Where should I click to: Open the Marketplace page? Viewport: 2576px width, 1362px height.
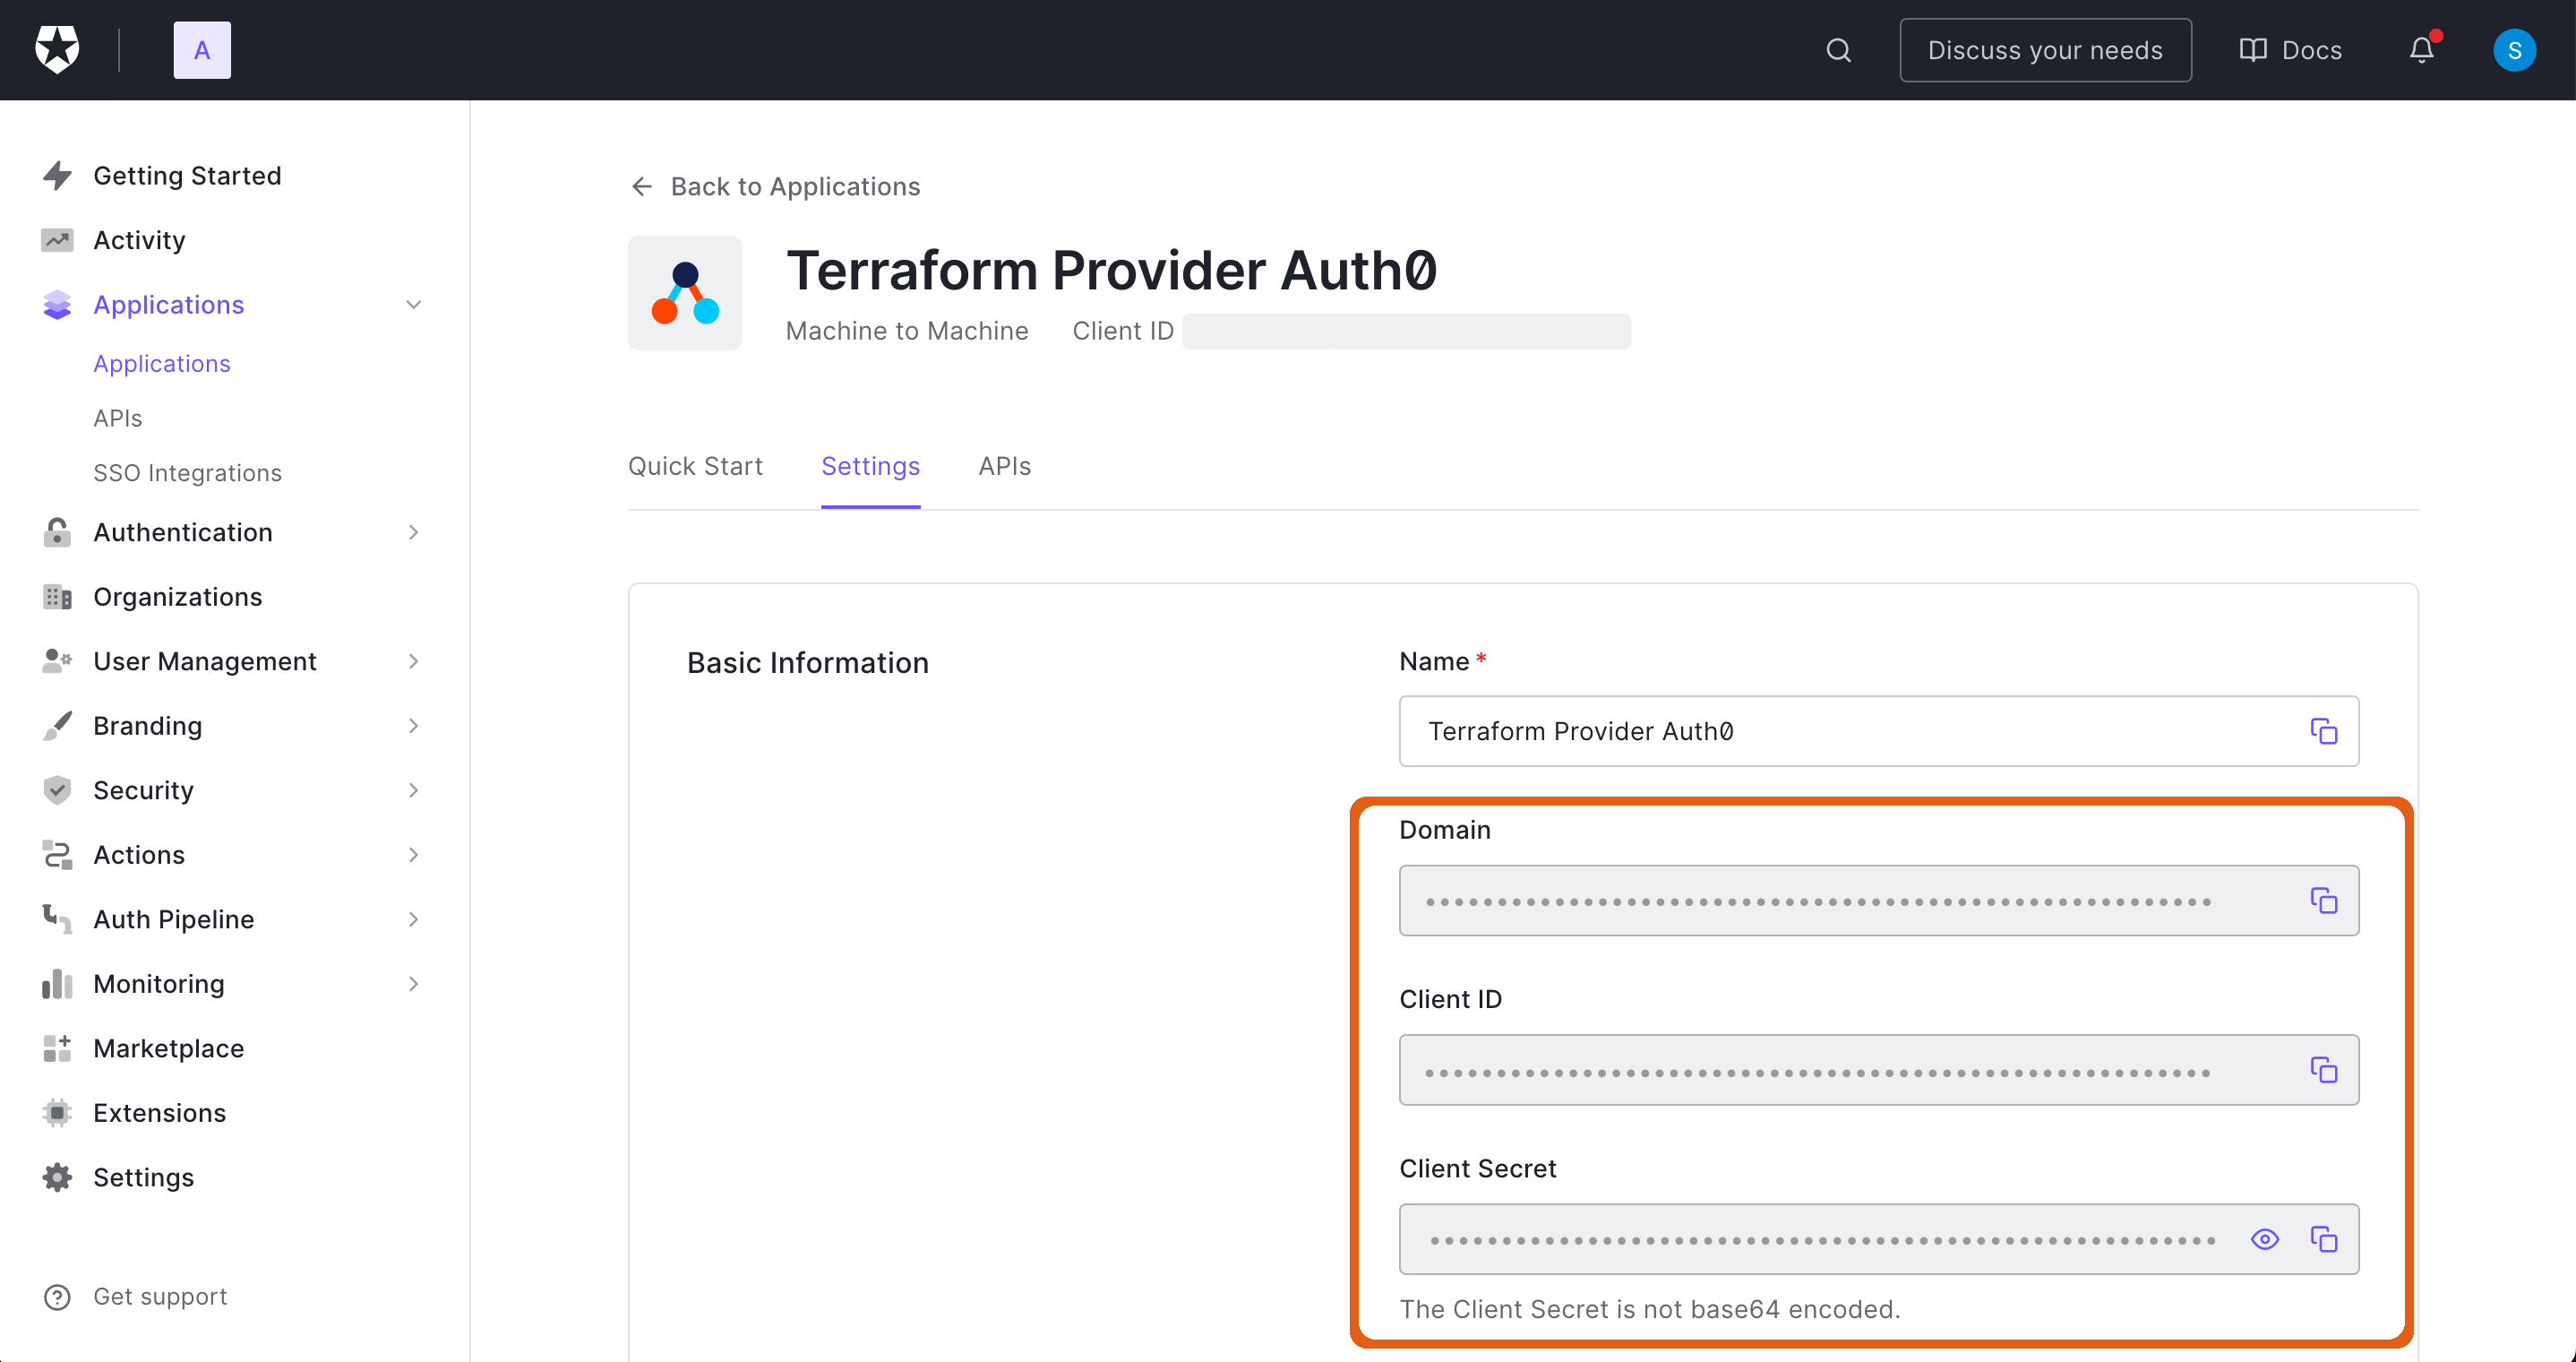169,1048
